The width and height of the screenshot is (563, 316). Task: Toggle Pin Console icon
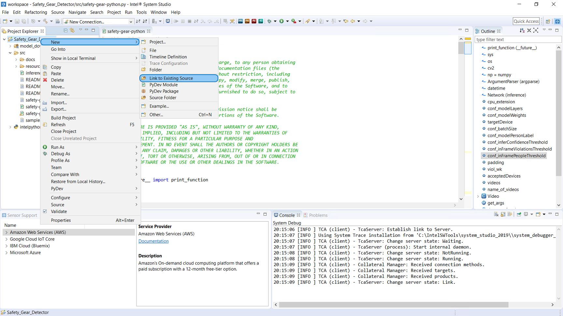point(519,214)
